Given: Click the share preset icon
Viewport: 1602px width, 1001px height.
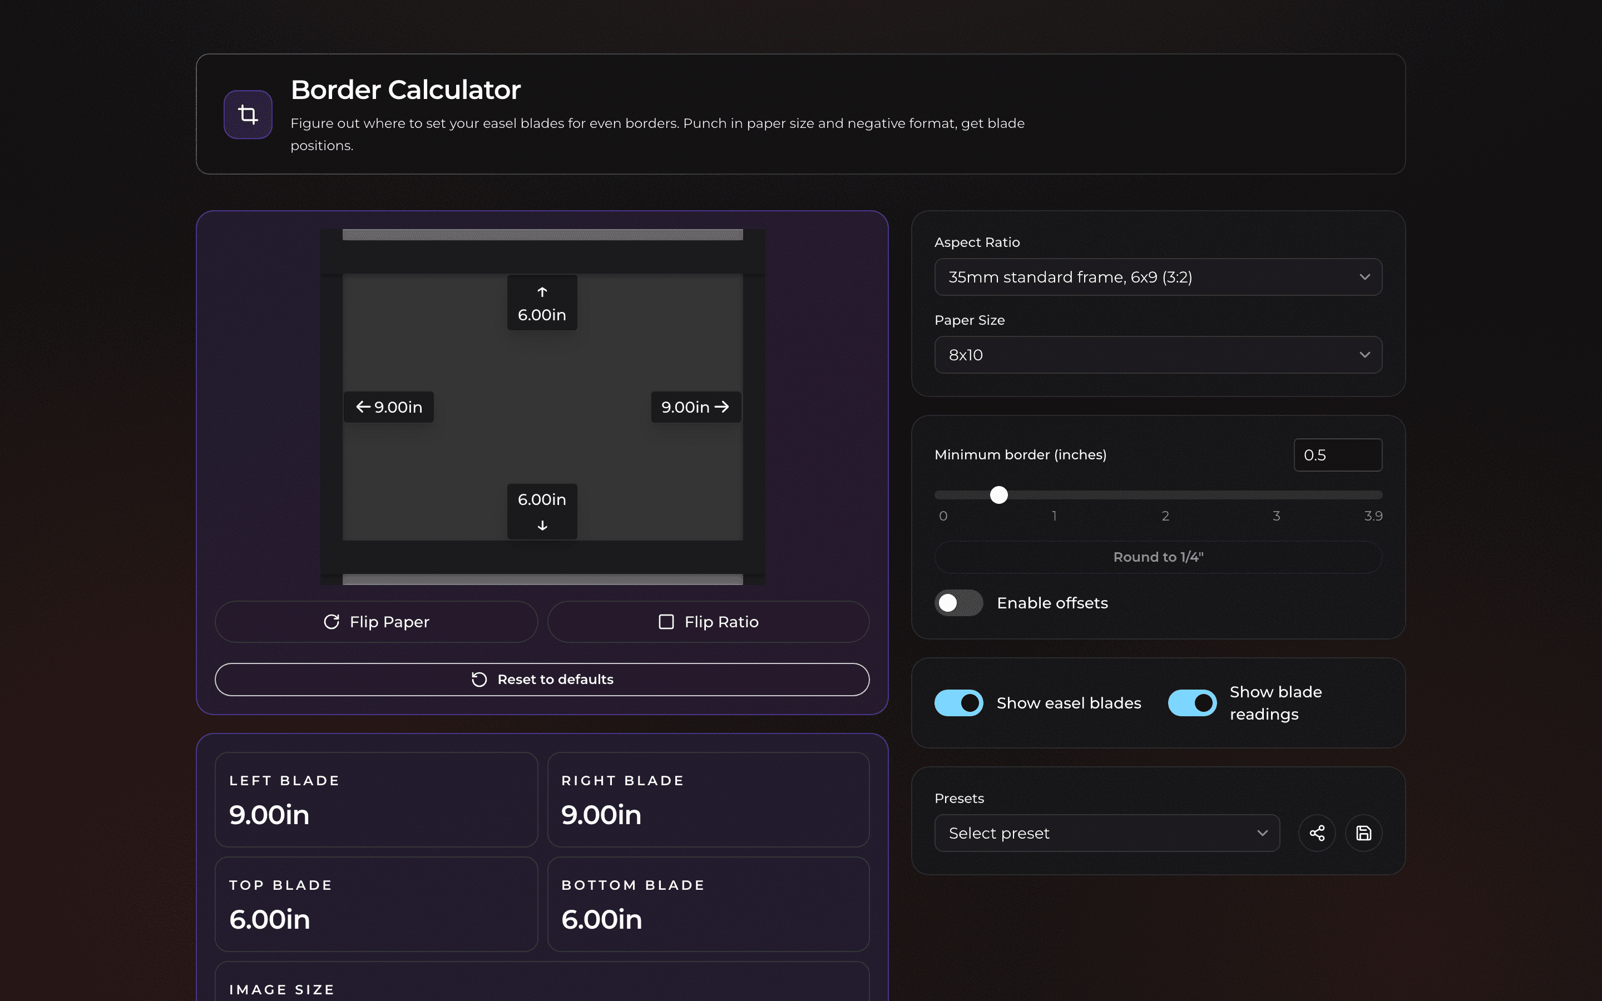Looking at the screenshot, I should click(x=1317, y=833).
